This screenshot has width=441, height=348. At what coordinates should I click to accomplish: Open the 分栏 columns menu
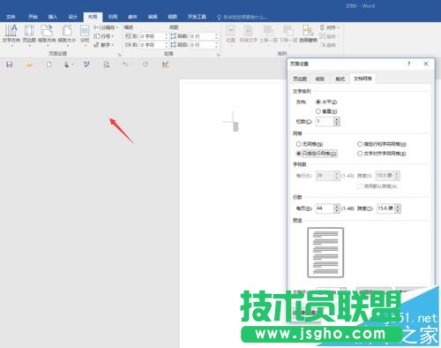pos(85,34)
